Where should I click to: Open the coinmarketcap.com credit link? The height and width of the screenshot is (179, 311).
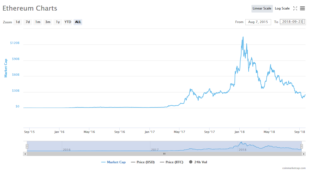click(294, 168)
